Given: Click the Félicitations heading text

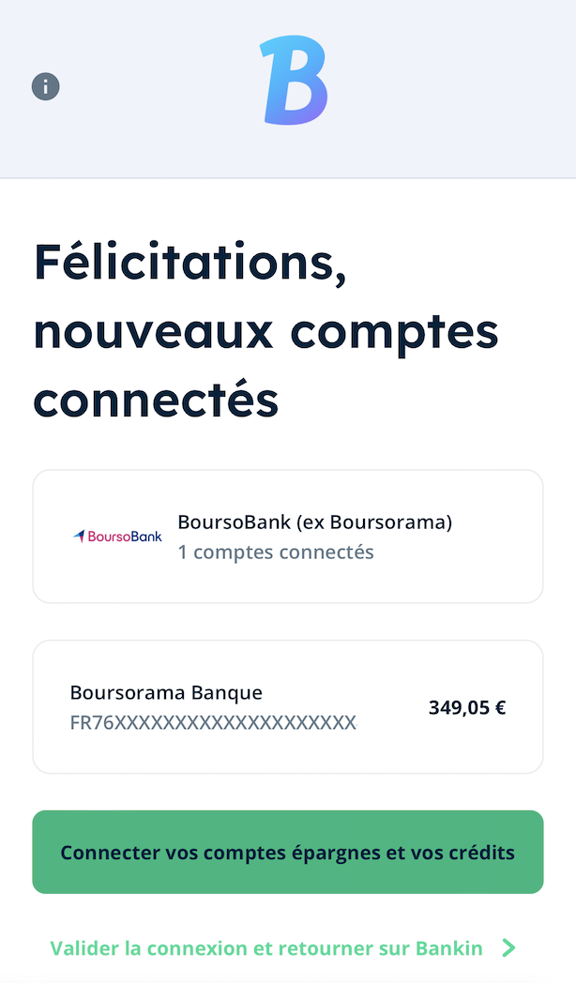Looking at the screenshot, I should point(189,263).
